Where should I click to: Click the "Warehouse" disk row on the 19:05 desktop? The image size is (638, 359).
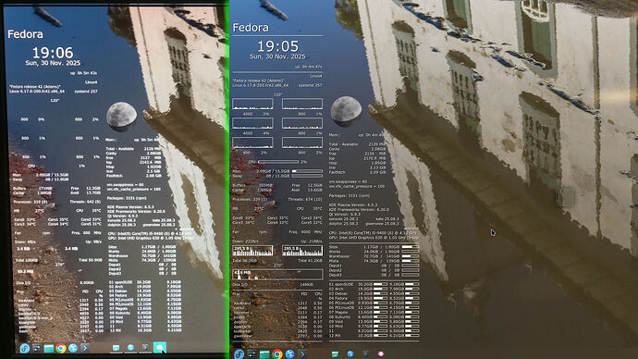coord(374,256)
